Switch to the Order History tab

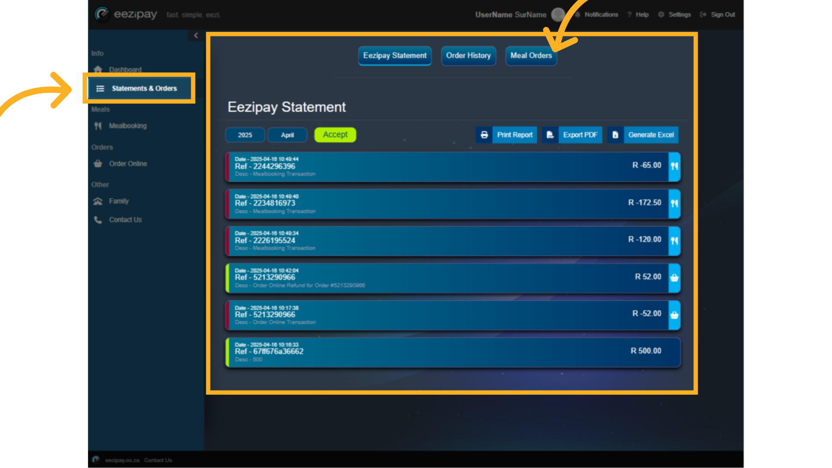coord(468,55)
